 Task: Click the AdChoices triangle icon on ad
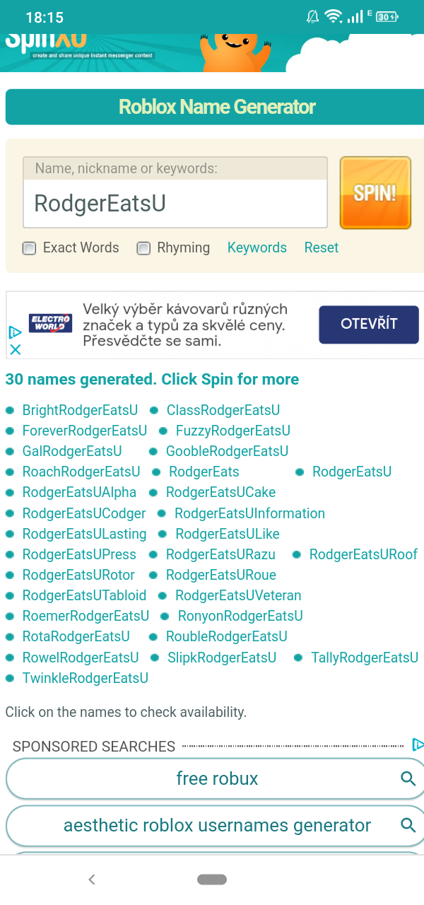point(15,332)
